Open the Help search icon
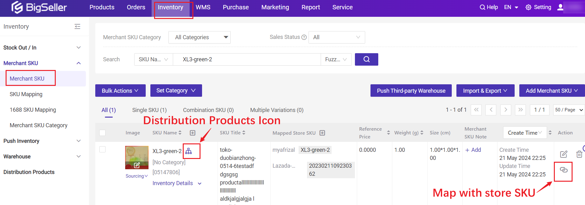585x205 pixels. (482, 7)
